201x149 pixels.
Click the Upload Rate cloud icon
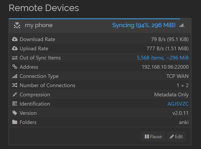[15, 48]
